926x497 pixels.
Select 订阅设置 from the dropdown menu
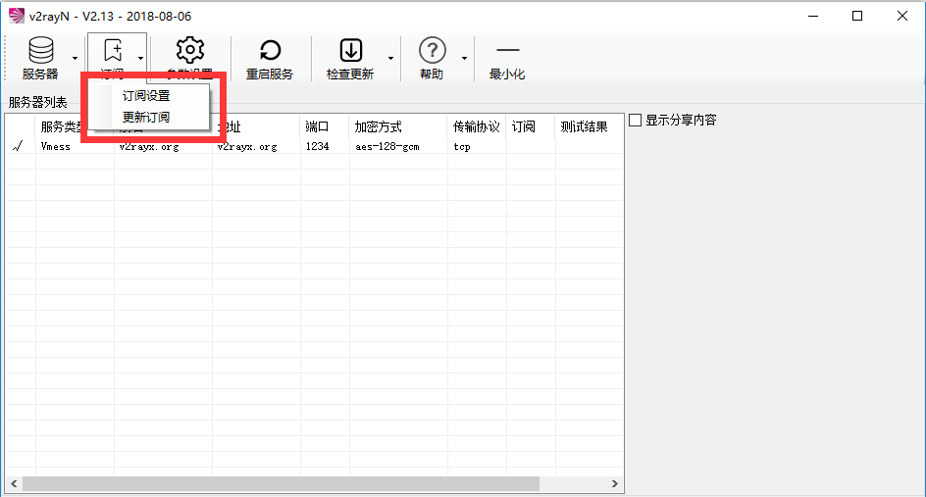[146, 96]
